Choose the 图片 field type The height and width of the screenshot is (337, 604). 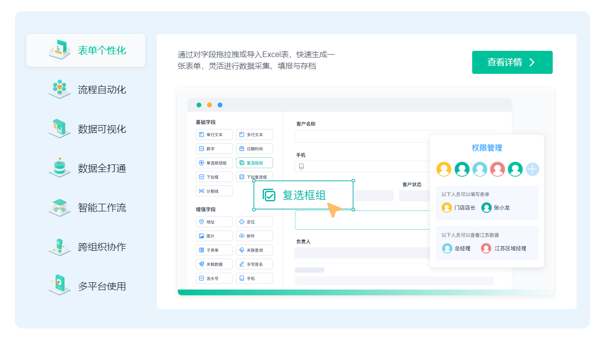[214, 236]
